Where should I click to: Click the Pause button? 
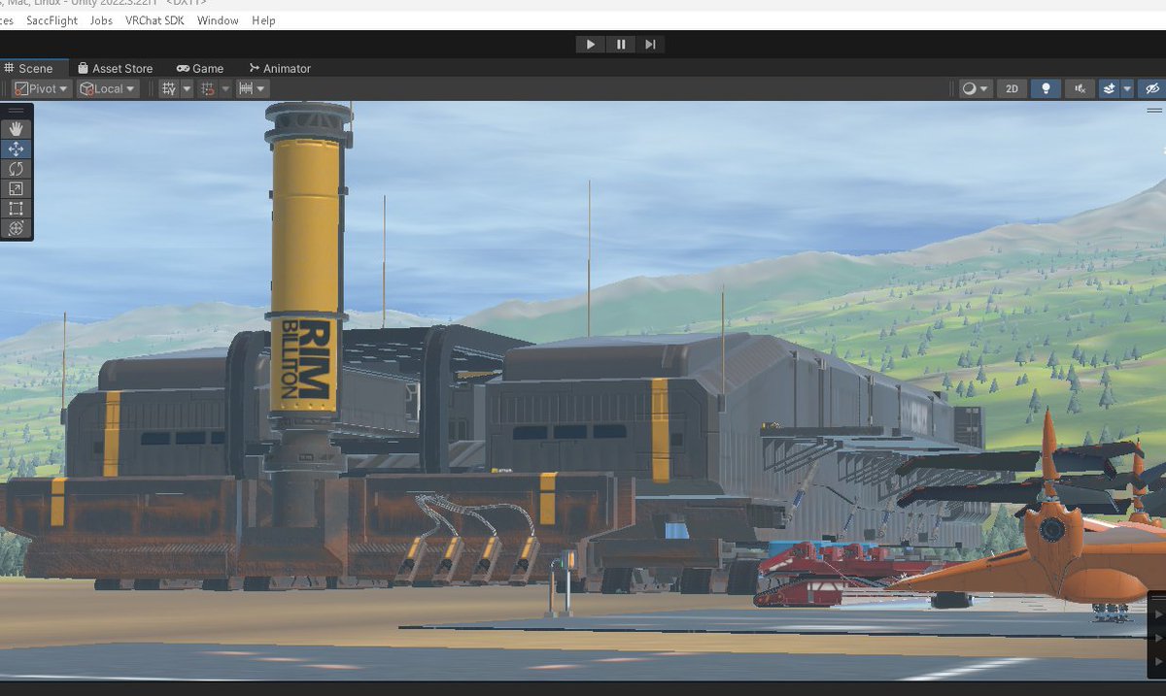point(621,44)
